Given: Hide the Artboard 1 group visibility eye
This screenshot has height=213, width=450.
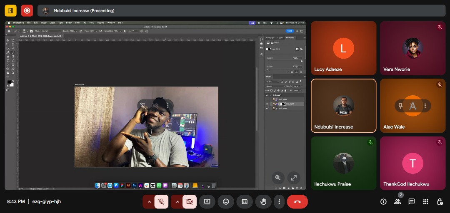Looking at the screenshot, I should coord(267,95).
